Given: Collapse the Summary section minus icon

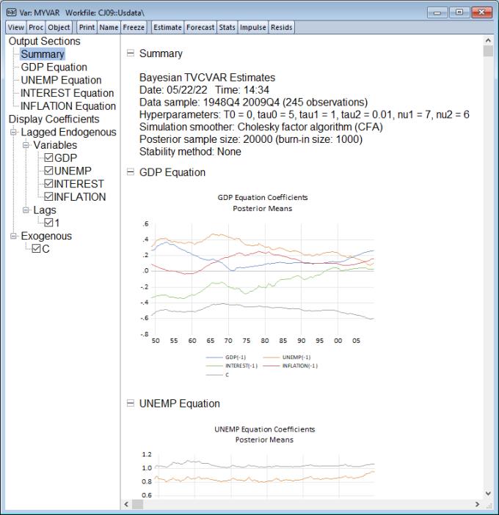Looking at the screenshot, I should 131,53.
